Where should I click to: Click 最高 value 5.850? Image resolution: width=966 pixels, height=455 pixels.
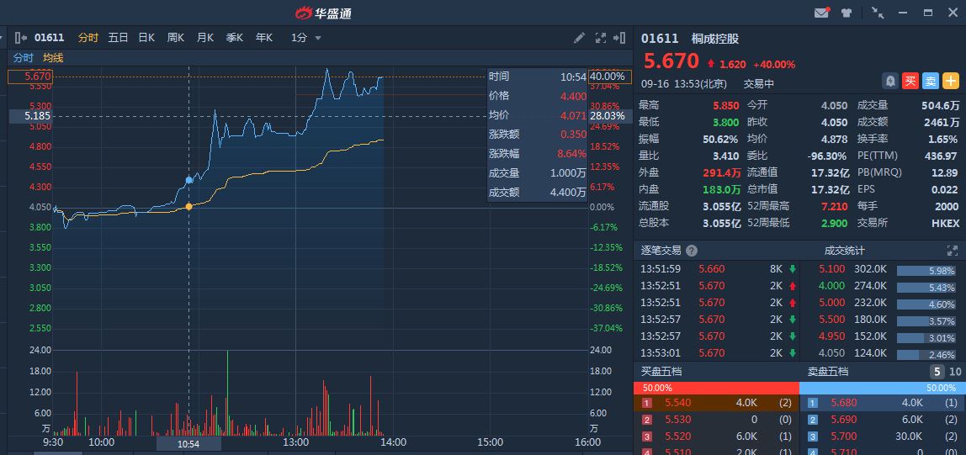[x=725, y=106]
